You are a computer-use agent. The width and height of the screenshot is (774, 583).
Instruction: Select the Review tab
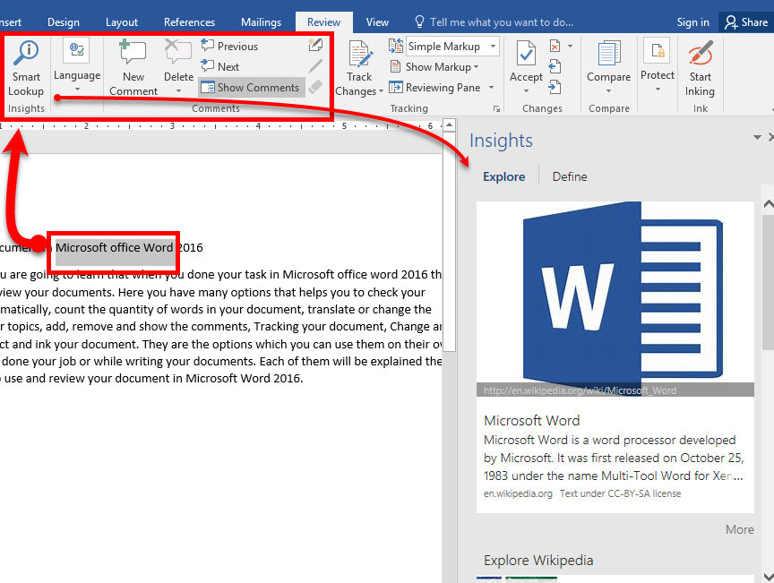[x=323, y=22]
